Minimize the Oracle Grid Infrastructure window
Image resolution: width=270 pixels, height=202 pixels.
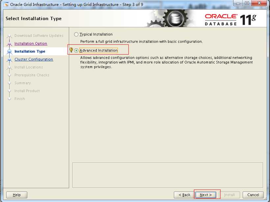click(x=238, y=3)
